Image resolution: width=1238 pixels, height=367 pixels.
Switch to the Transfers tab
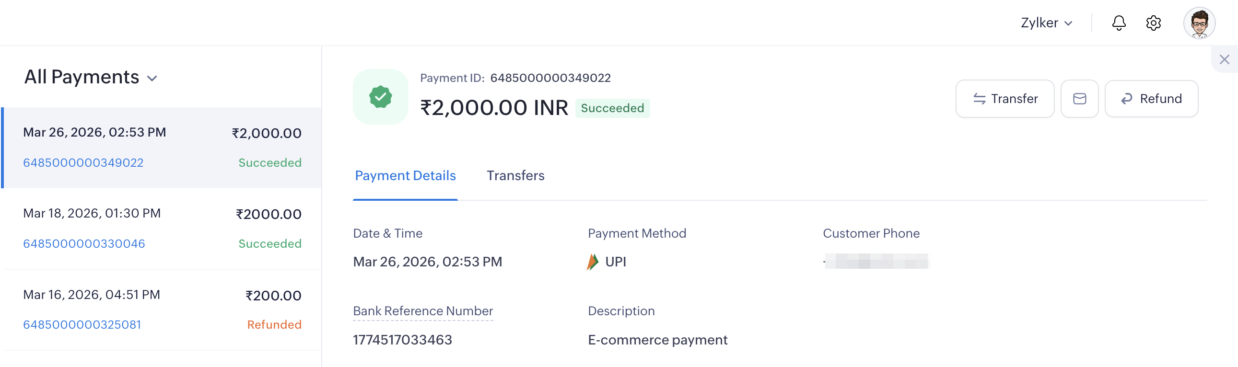[515, 176]
